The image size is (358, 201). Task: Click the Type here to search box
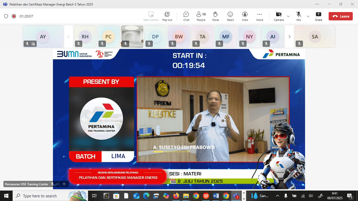(x=50, y=196)
